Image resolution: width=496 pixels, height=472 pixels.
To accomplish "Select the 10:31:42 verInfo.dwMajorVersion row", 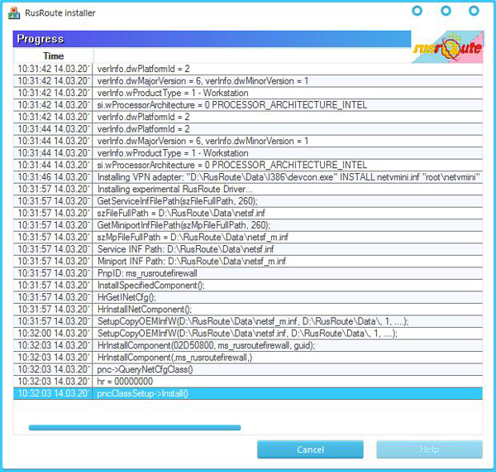I will pos(248,81).
